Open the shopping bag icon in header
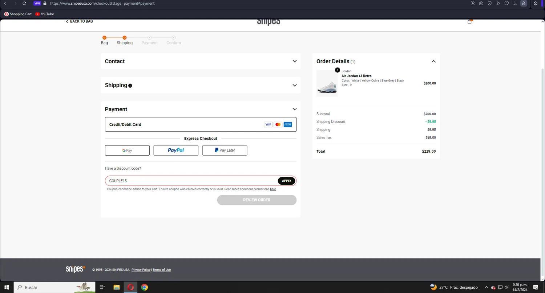The image size is (545, 293). [x=469, y=21]
